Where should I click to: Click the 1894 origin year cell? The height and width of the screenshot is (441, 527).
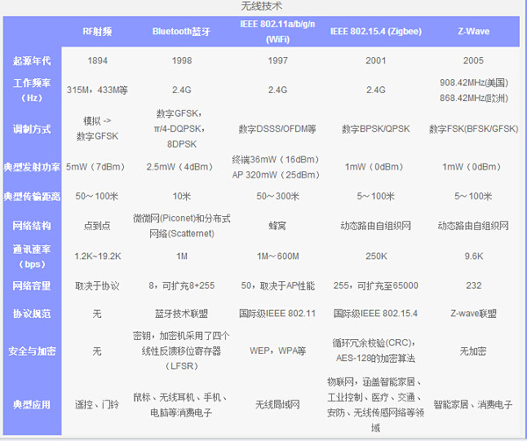coord(97,61)
